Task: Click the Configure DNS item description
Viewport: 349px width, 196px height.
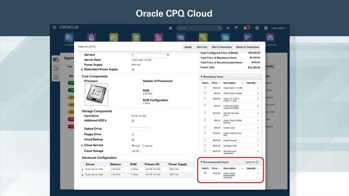Action: tap(230, 146)
